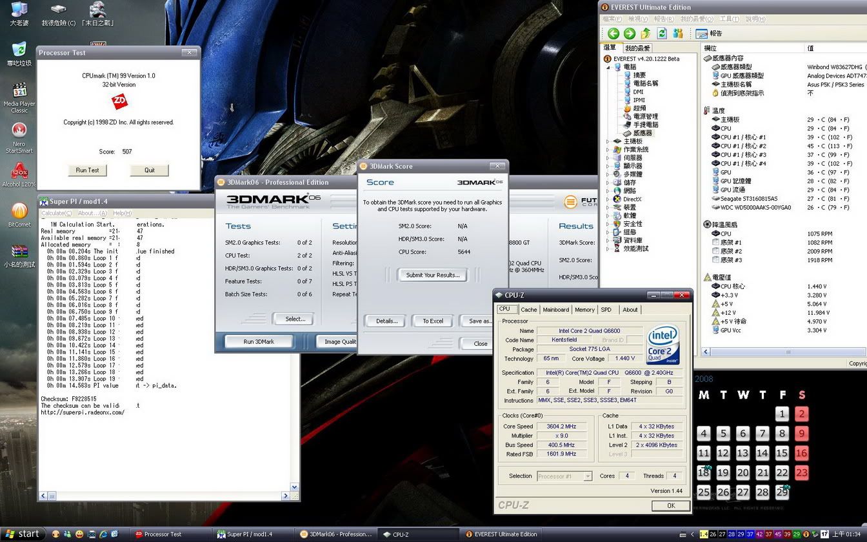
Task: Open EVEREST 工具(T) menu
Action: (x=729, y=19)
